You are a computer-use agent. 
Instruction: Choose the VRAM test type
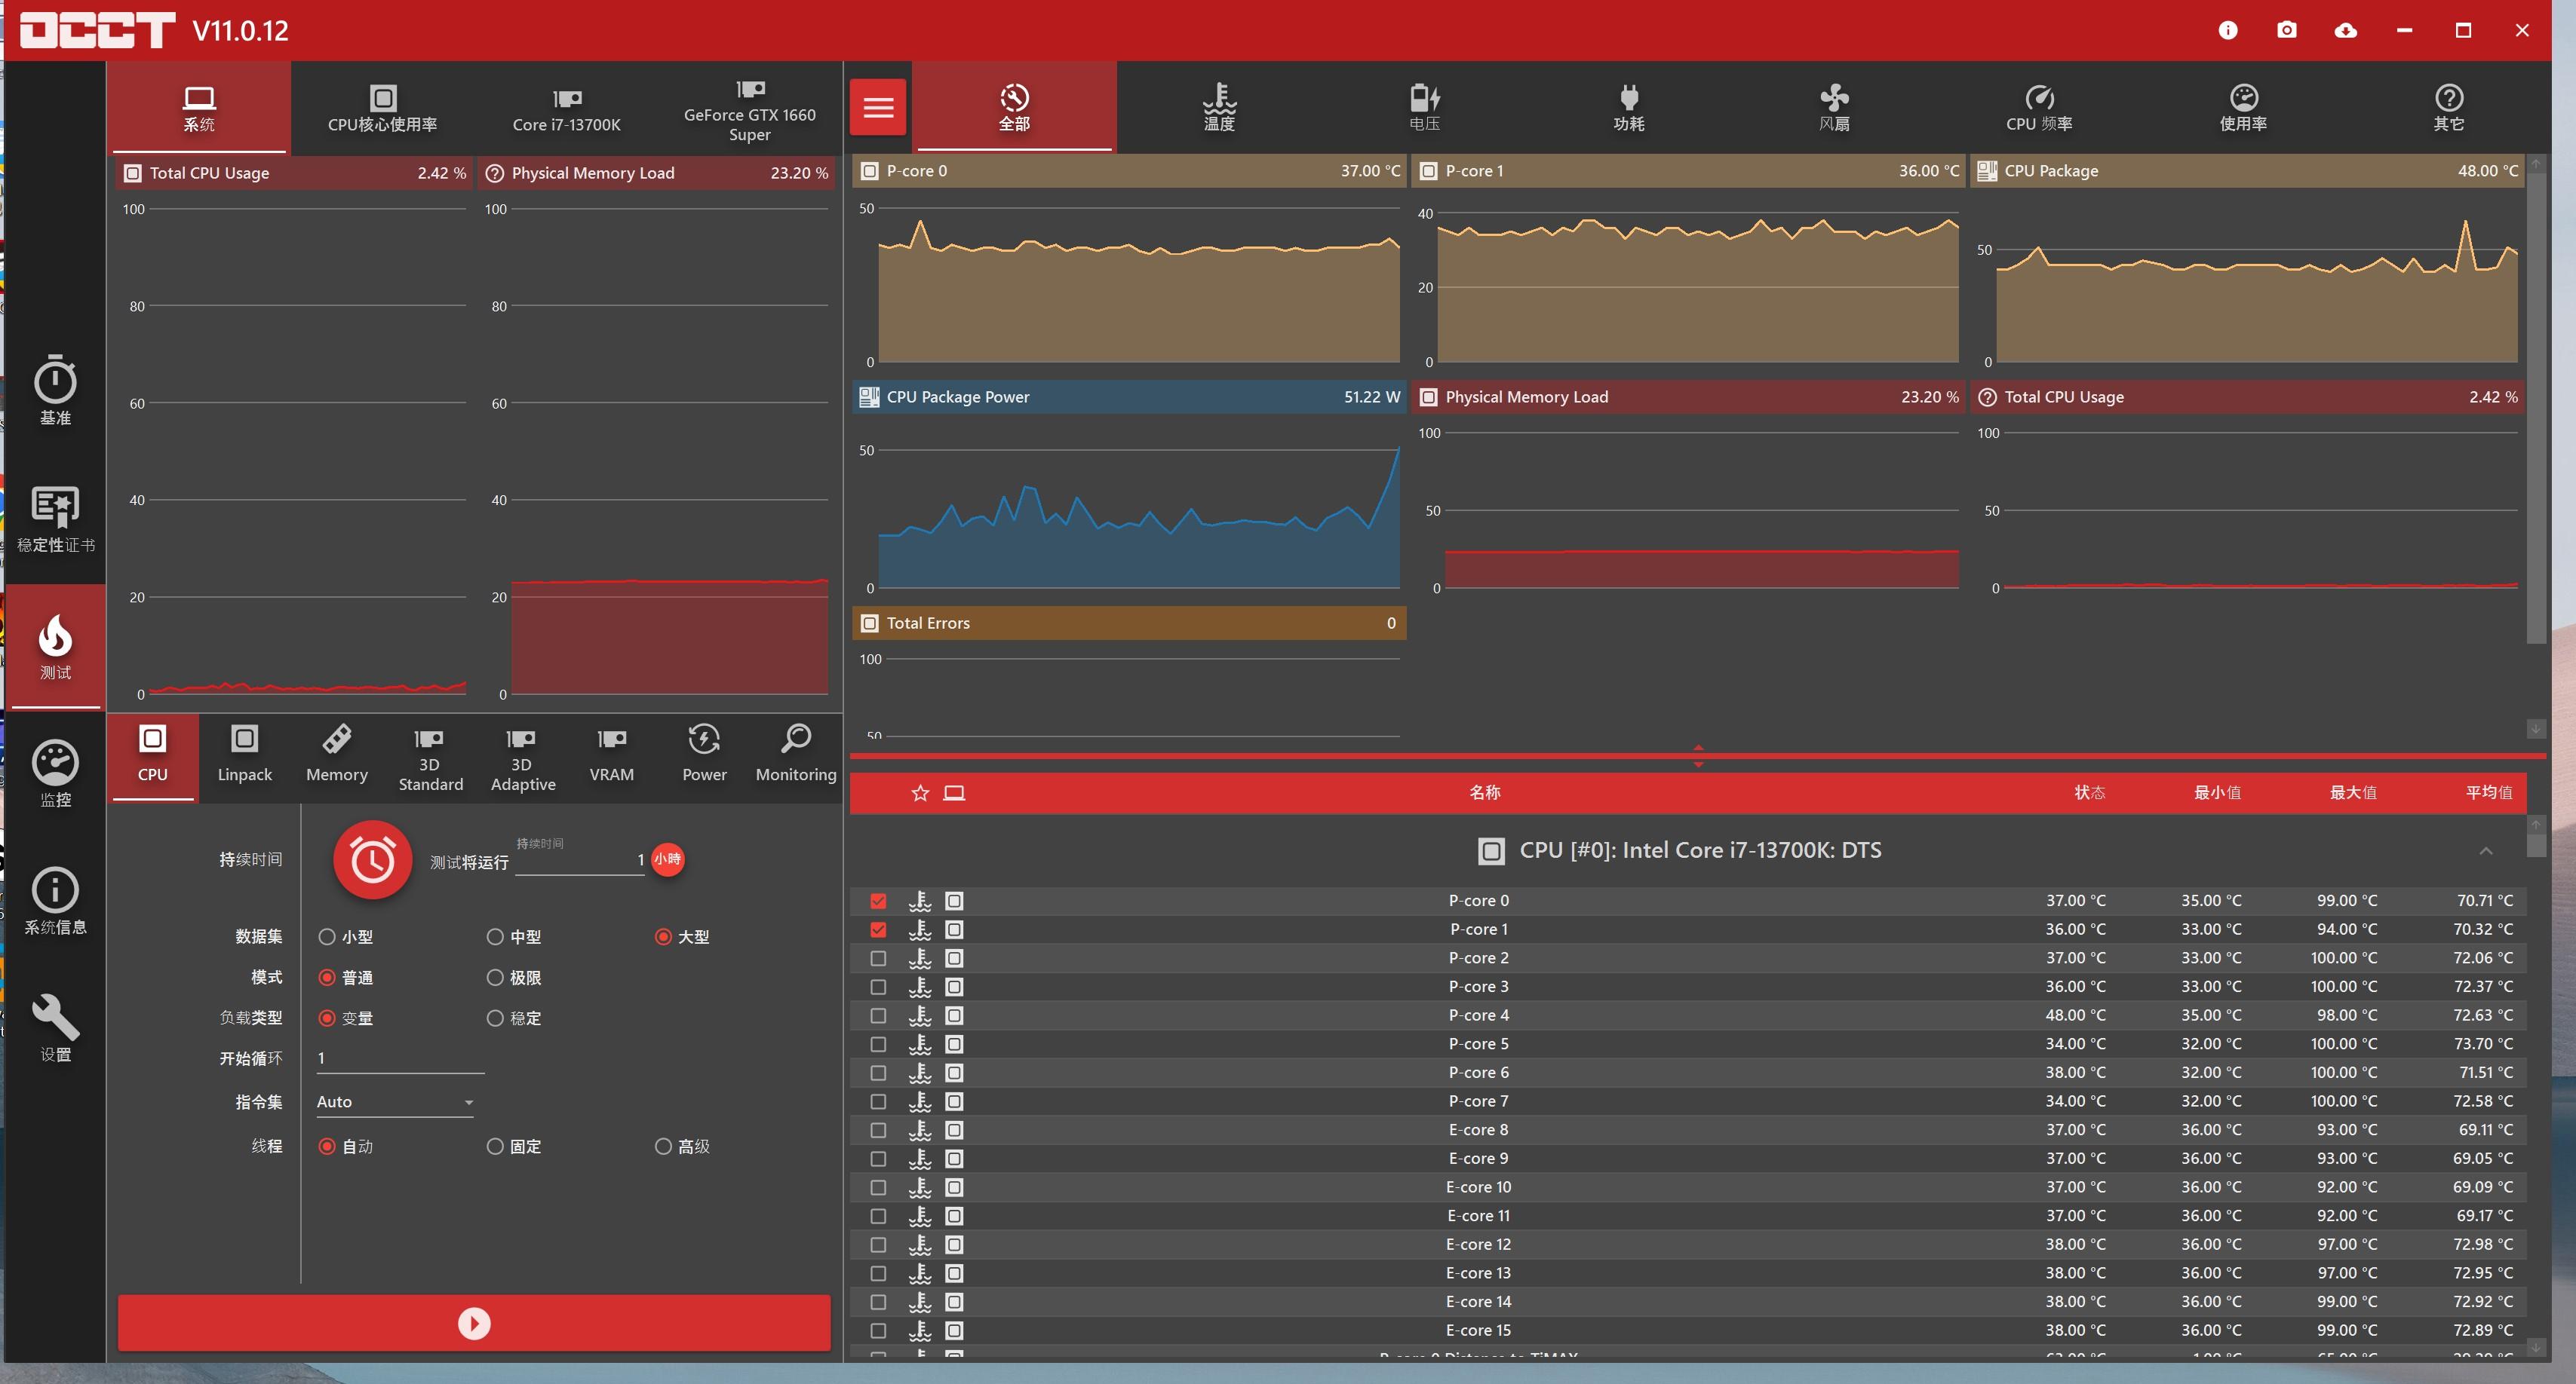[612, 757]
